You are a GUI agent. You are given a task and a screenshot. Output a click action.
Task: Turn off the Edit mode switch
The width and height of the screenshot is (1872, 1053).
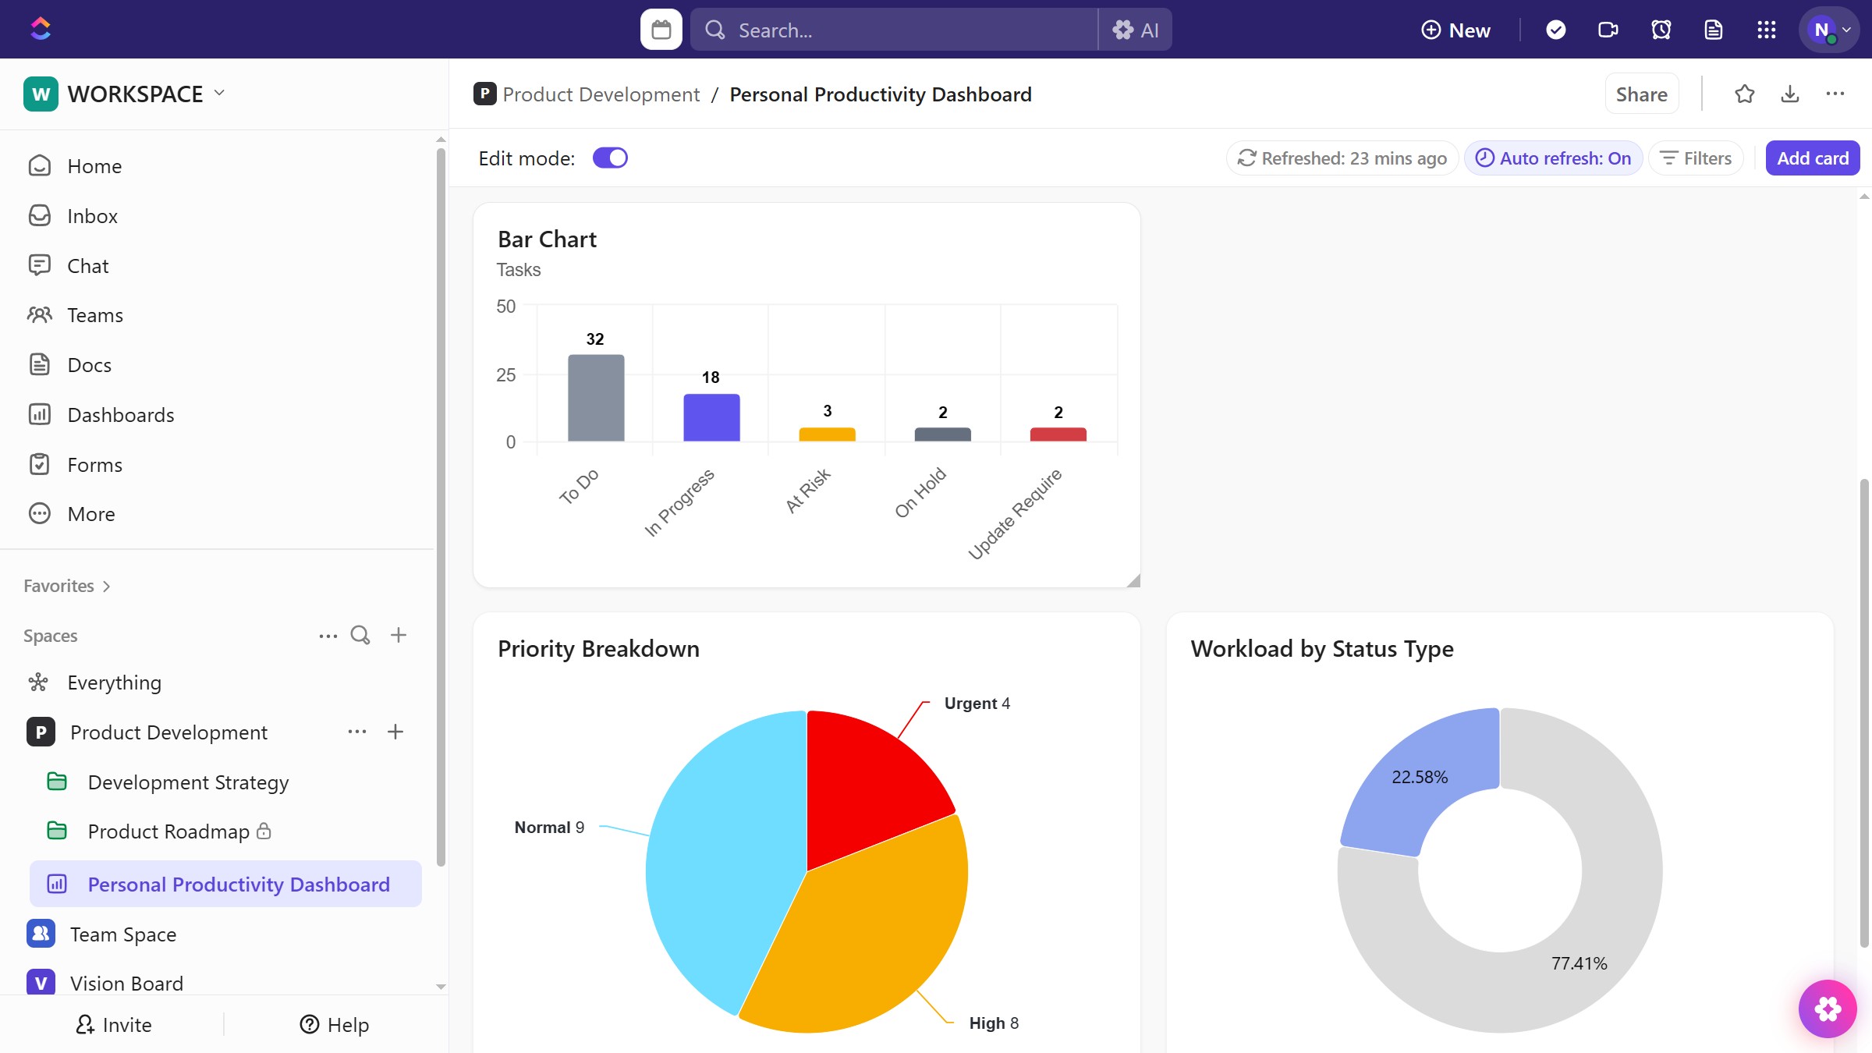point(610,158)
